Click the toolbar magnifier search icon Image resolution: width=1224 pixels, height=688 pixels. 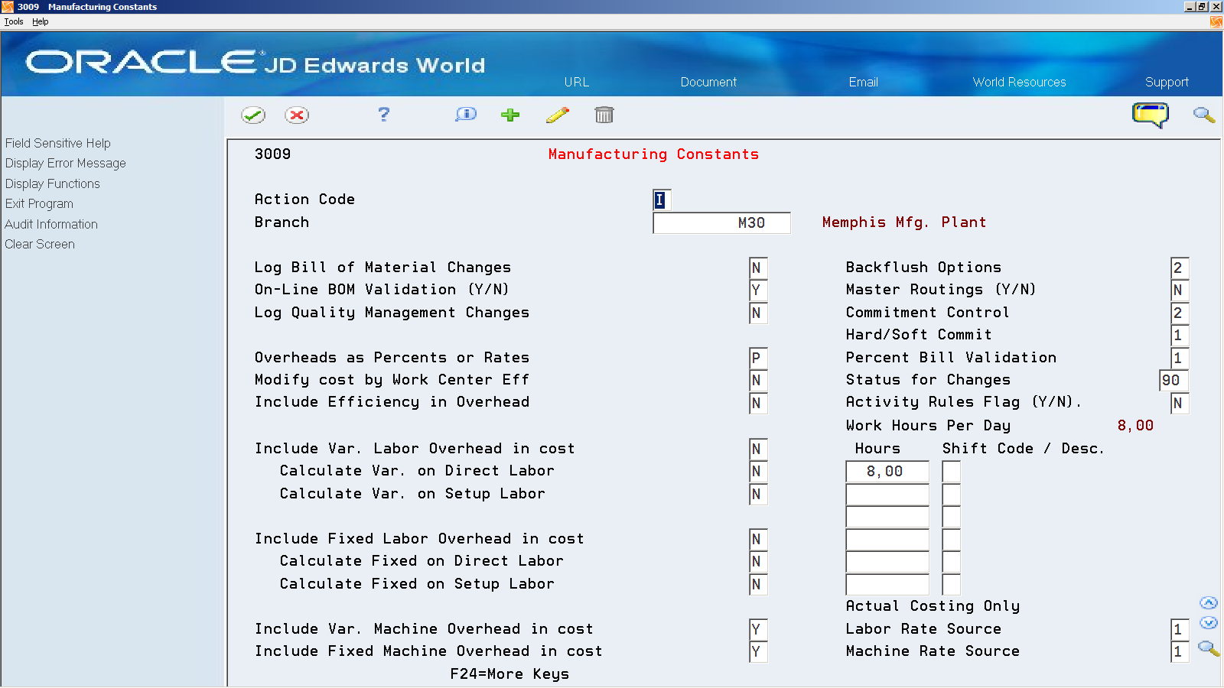click(1204, 115)
